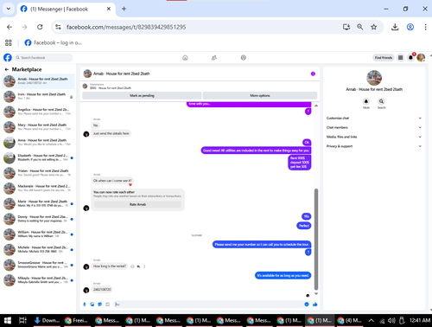432x327 pixels.
Task: View site information icon in address bar
Action: click(58, 27)
